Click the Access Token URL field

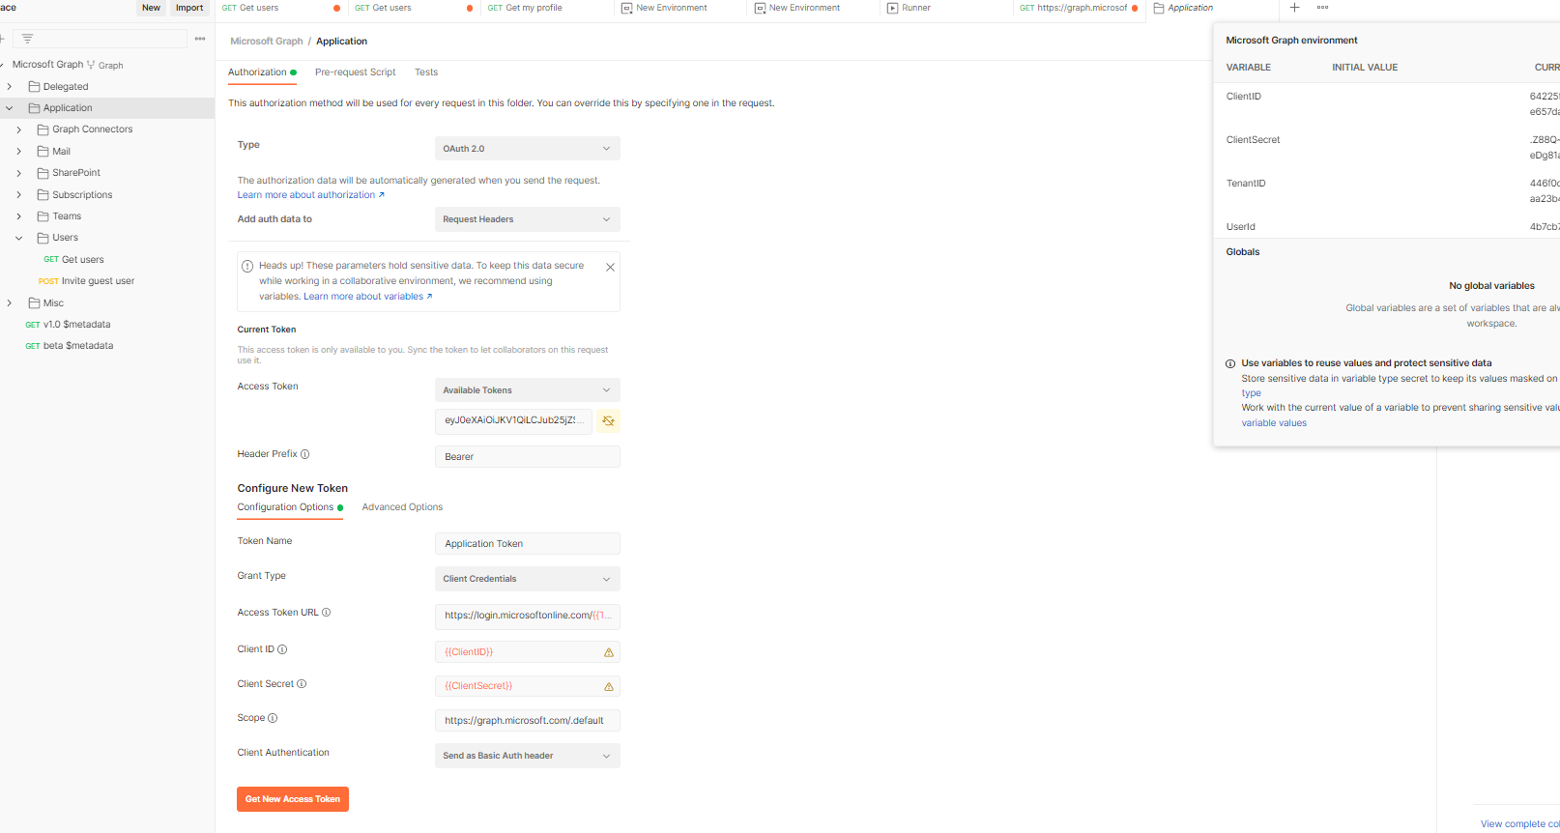pyautogui.click(x=527, y=616)
